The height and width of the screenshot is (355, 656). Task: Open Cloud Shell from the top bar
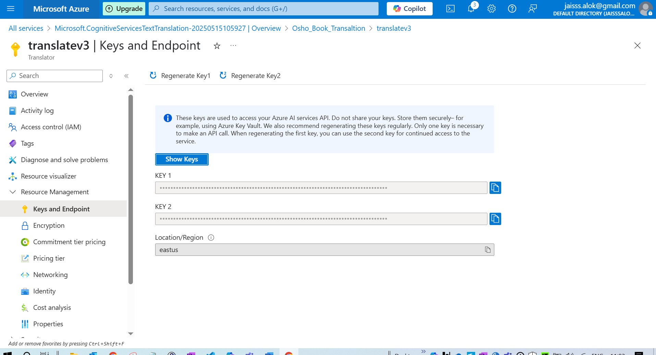pos(450,9)
